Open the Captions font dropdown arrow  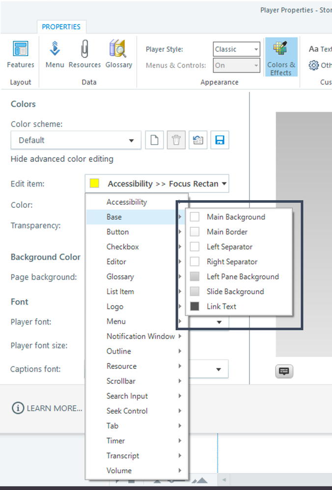219,369
